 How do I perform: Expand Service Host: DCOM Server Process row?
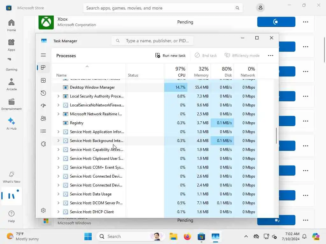(x=59, y=203)
